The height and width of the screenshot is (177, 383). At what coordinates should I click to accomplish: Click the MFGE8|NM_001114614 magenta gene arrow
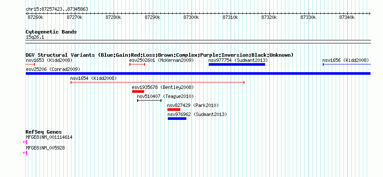click(x=25, y=142)
